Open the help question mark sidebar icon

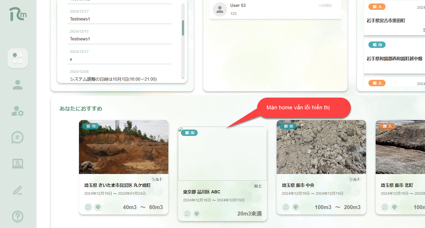tap(18, 216)
